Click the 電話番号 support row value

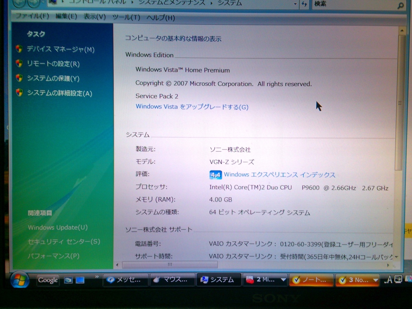click(x=301, y=244)
